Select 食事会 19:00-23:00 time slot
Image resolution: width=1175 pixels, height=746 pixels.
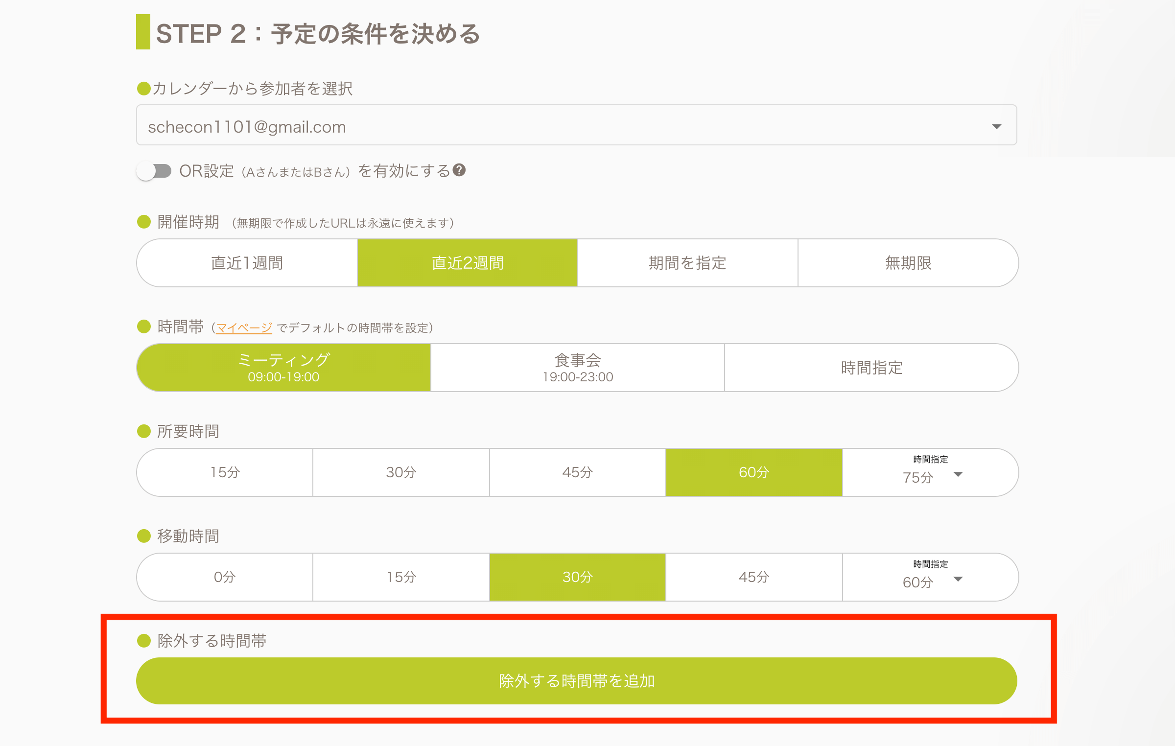pyautogui.click(x=577, y=368)
